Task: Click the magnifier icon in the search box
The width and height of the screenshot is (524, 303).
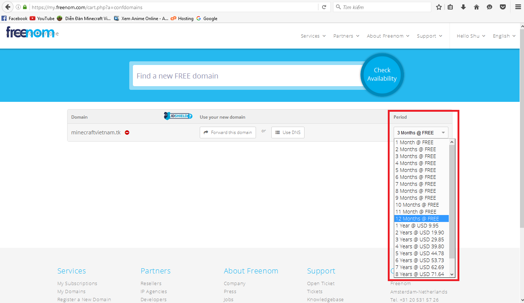Action: (x=338, y=7)
